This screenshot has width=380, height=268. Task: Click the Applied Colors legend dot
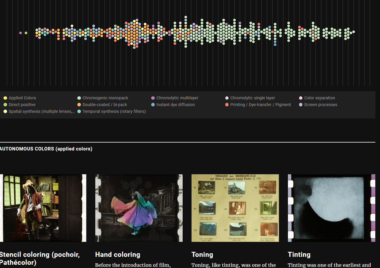5,98
